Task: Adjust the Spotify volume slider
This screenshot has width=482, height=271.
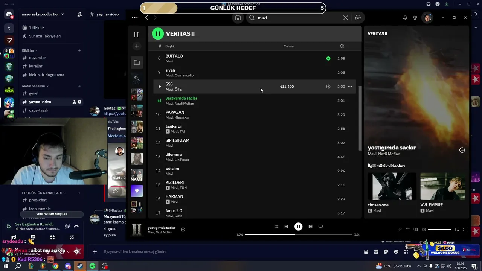Action: click(x=439, y=230)
